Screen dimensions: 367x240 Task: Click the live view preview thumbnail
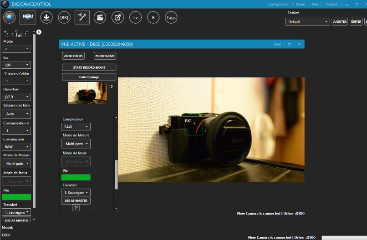87,93
